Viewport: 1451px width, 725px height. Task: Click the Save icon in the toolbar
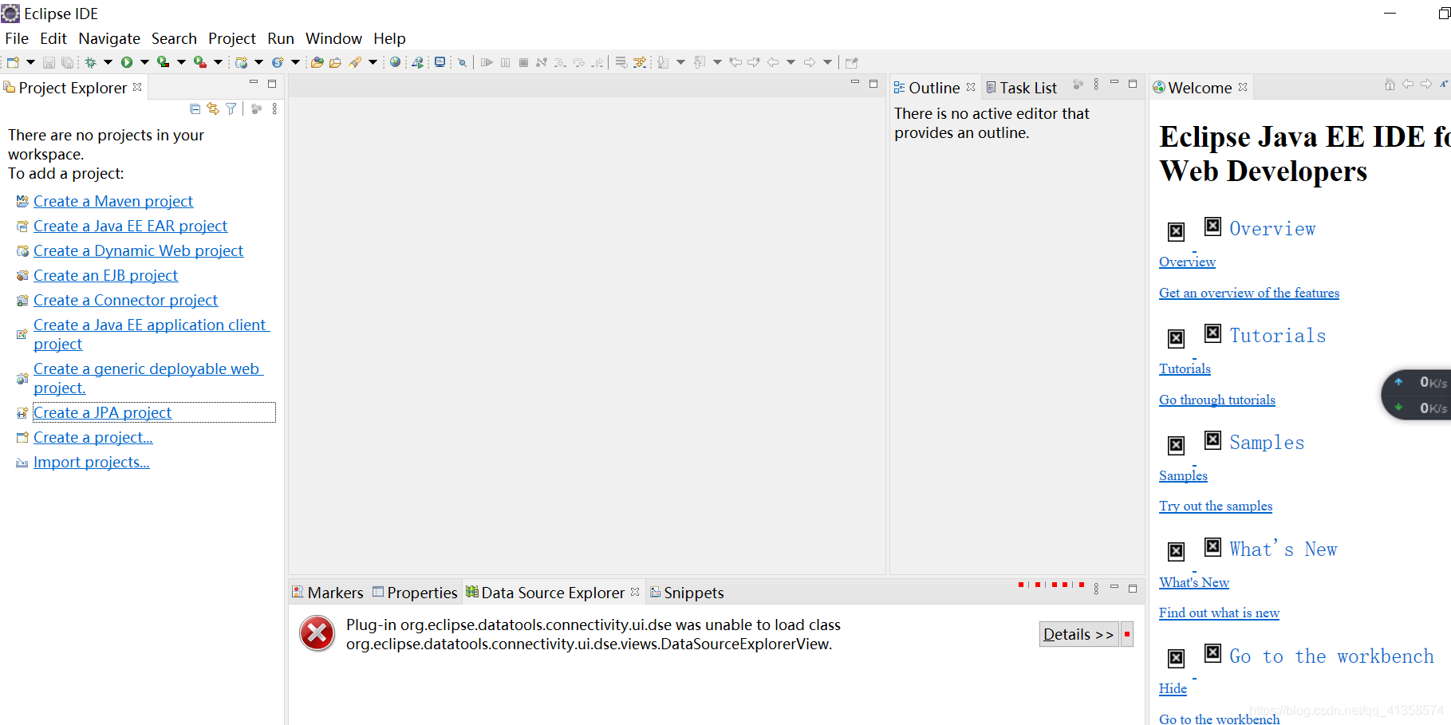click(x=49, y=62)
